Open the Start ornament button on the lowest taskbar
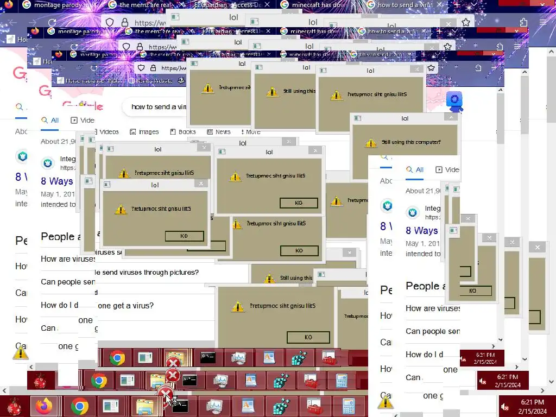This screenshot has height=417, width=556. (14, 406)
